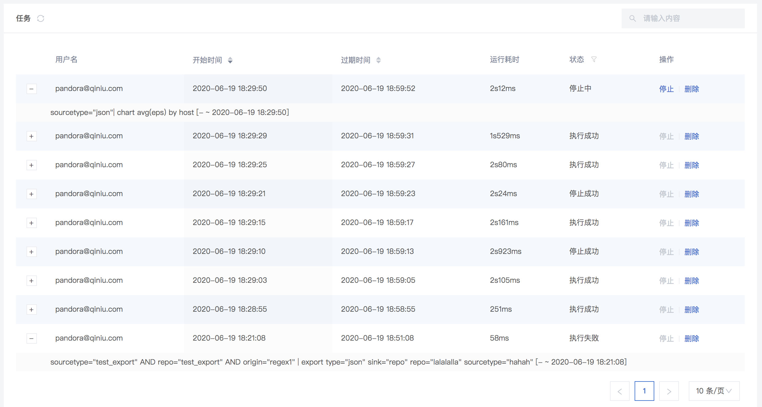This screenshot has height=407, width=762.
Task: Delete the task started 18:29:25
Action: (692, 165)
